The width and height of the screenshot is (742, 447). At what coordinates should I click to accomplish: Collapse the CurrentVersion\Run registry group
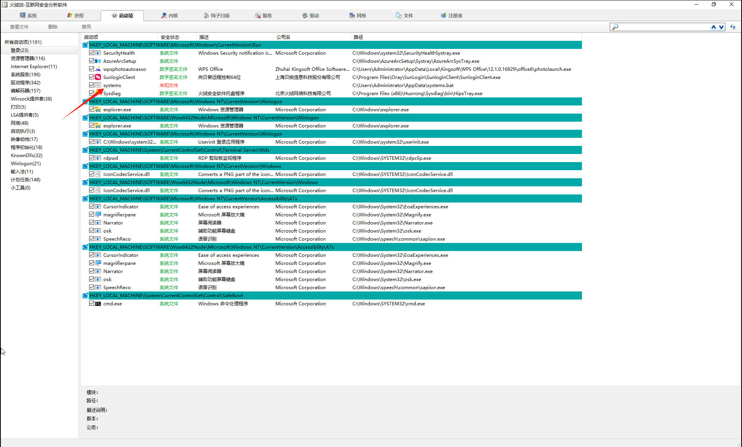[85, 45]
